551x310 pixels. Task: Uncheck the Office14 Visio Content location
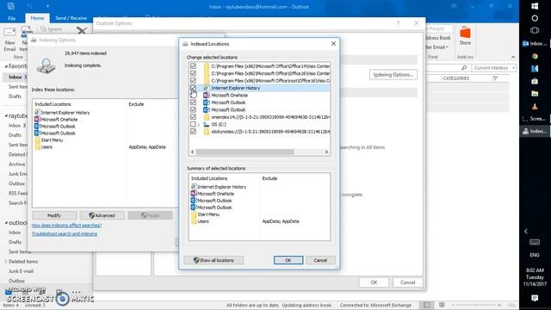[x=193, y=66]
